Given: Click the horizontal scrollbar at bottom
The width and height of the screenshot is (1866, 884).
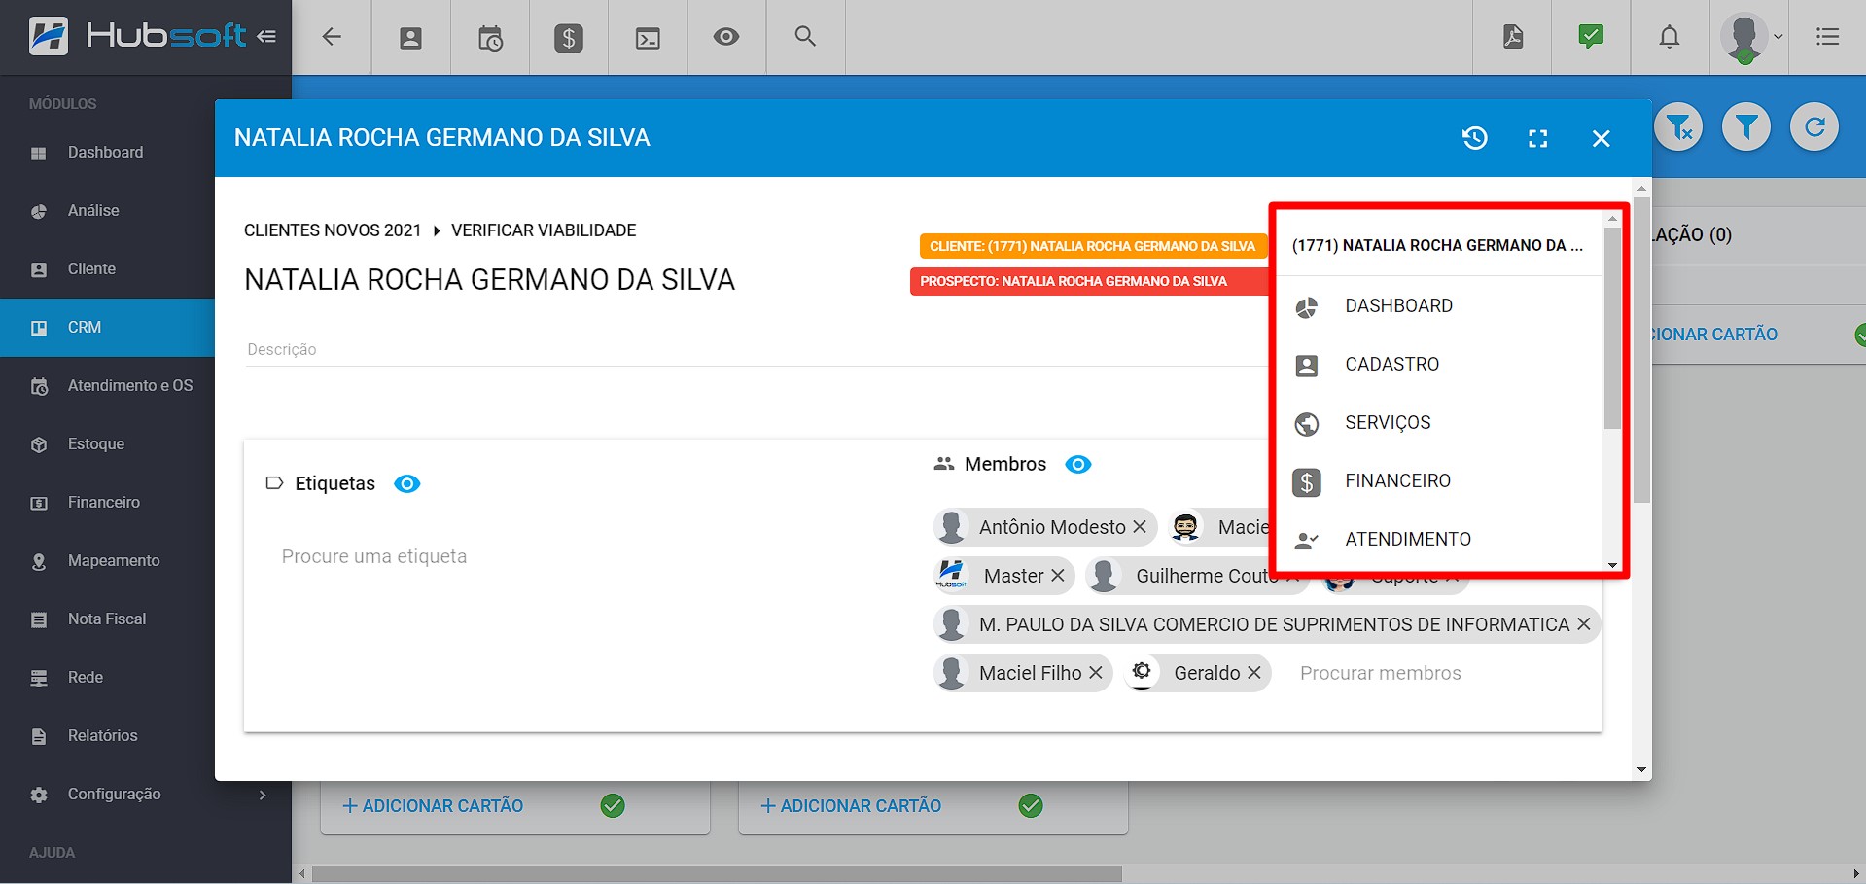Looking at the screenshot, I should point(716,873).
